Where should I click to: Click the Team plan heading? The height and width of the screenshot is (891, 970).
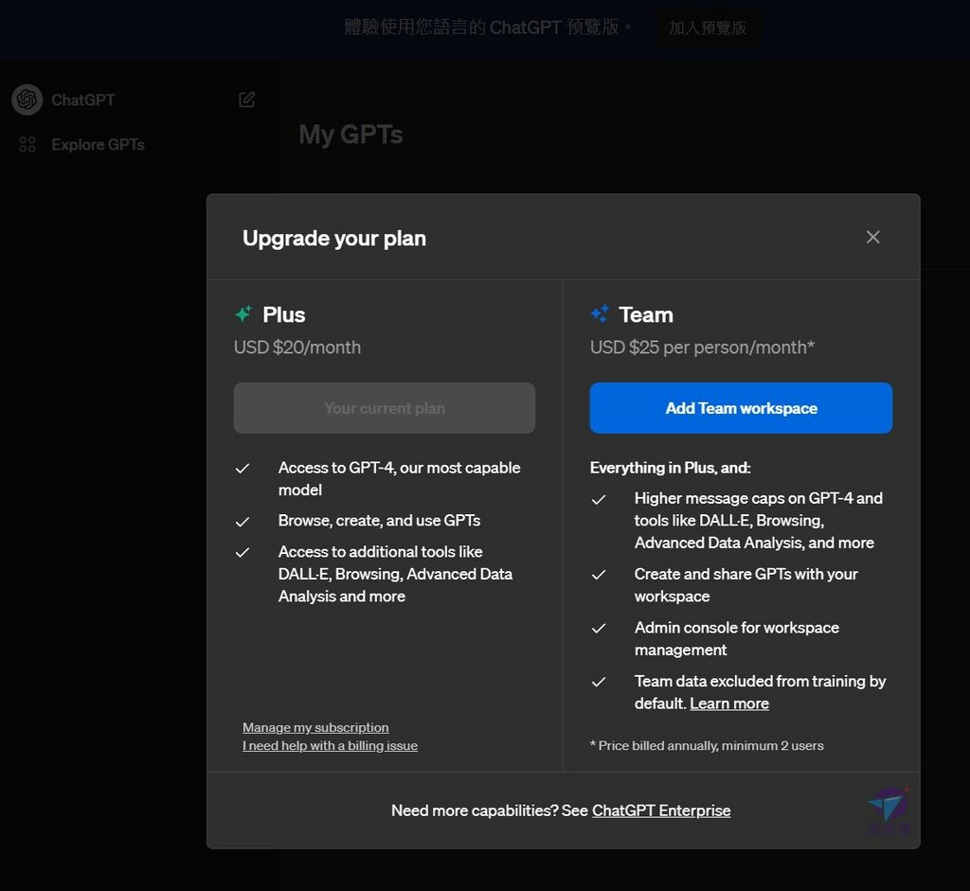[x=646, y=314]
